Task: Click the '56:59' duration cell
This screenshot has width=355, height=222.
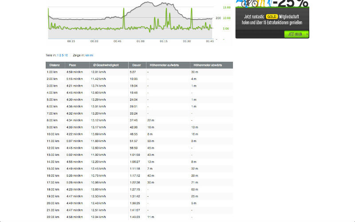Action: (134, 148)
